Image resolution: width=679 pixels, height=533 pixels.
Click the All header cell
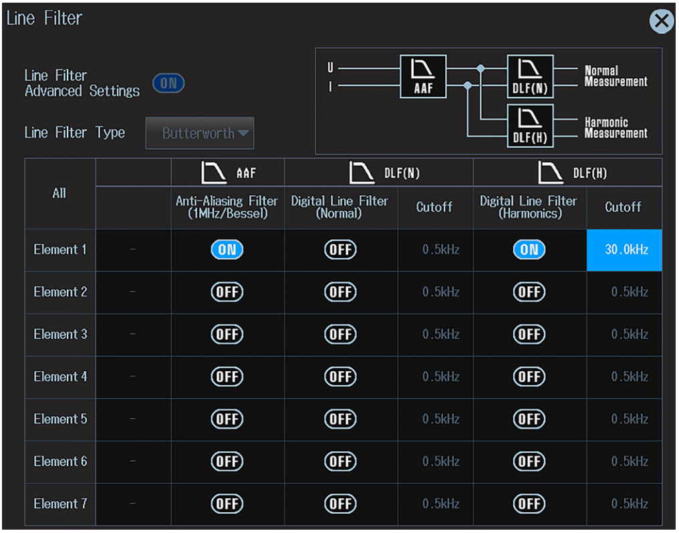pyautogui.click(x=59, y=193)
